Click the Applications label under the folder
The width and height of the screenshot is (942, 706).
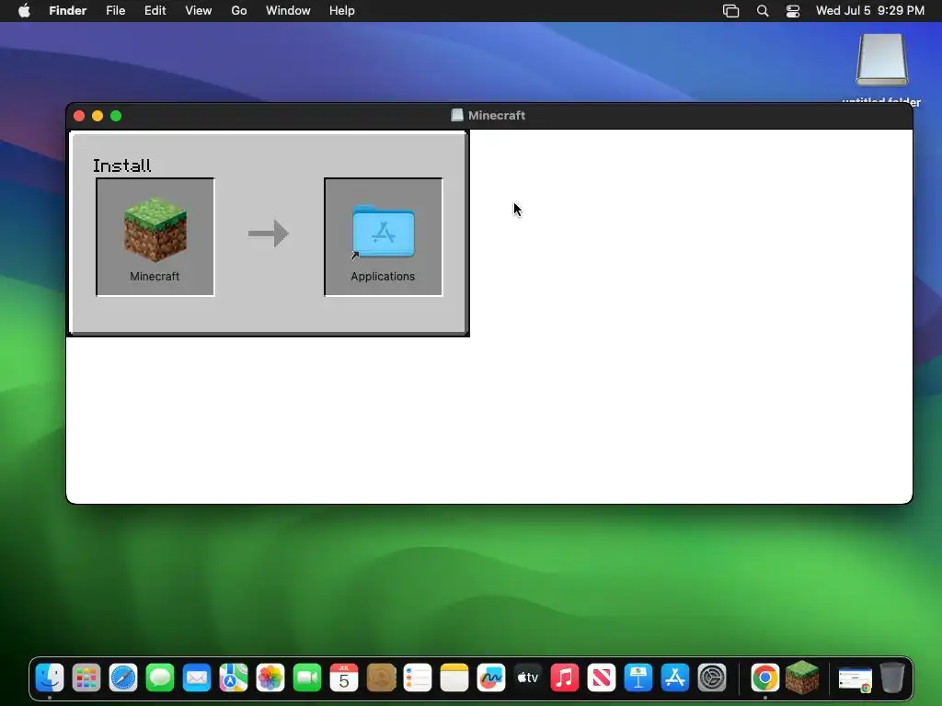(383, 276)
